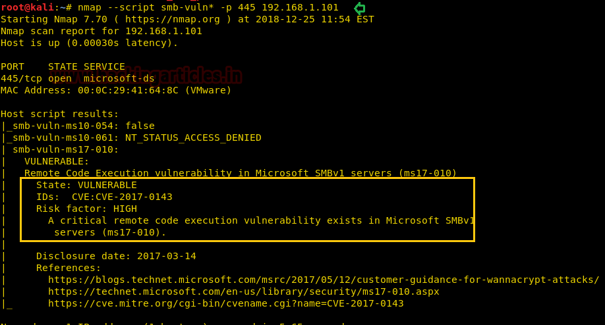The image size is (605, 325).
Task: Click the smb-vuln-ms10-054: false result
Action: [84, 126]
